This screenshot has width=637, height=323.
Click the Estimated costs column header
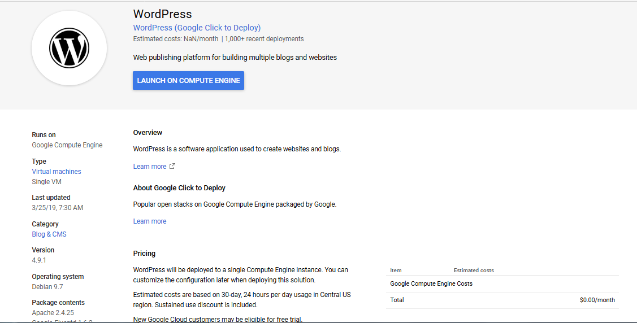474,270
